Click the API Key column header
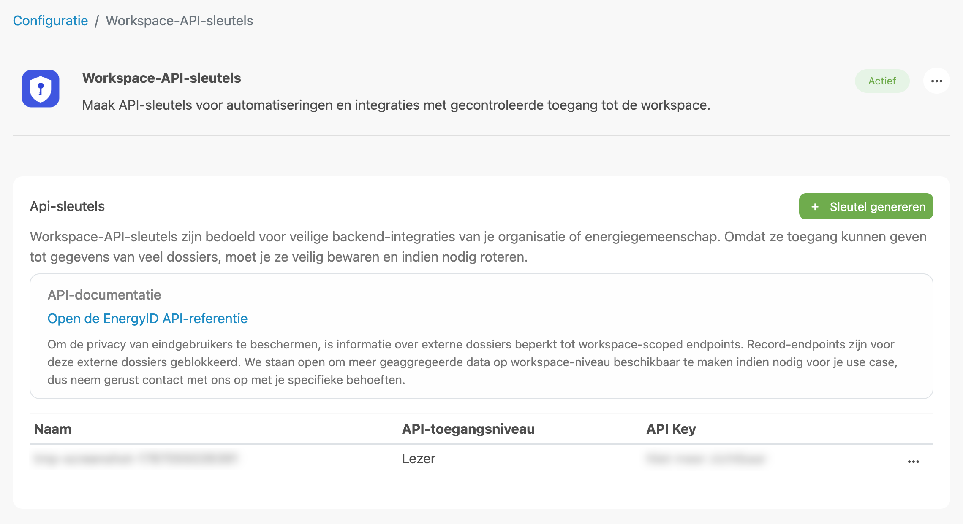The image size is (963, 524). coord(671,429)
